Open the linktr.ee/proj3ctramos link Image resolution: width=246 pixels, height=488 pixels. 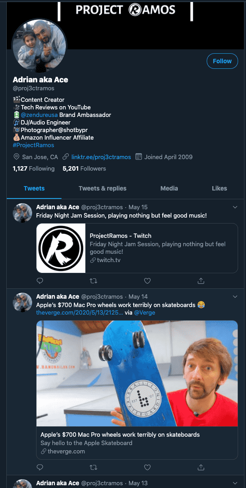click(x=101, y=157)
